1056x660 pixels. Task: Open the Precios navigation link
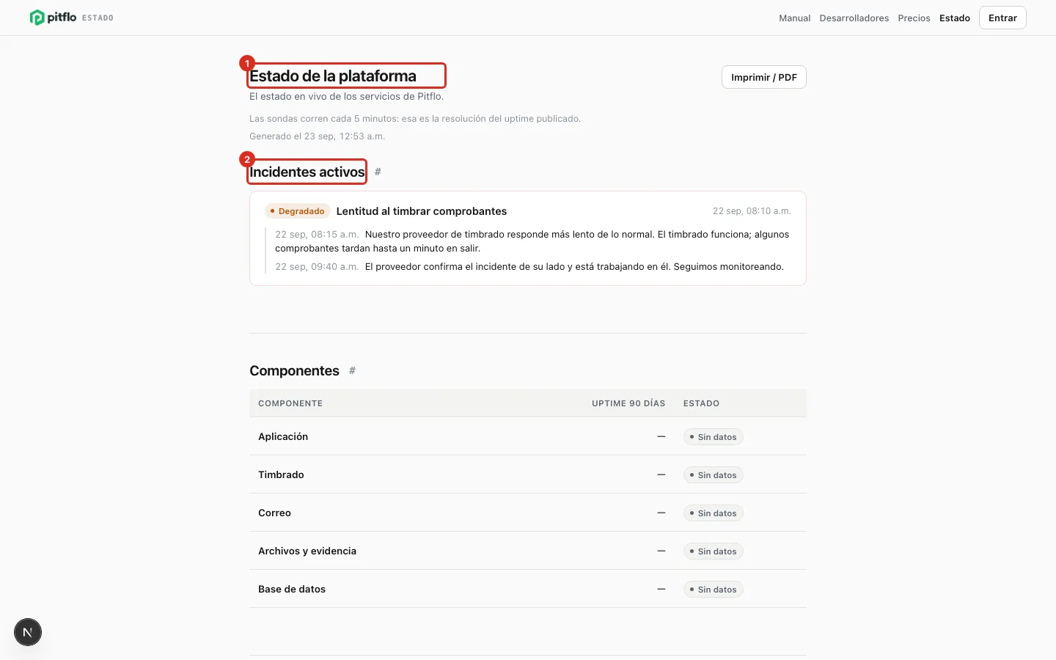[x=914, y=18]
